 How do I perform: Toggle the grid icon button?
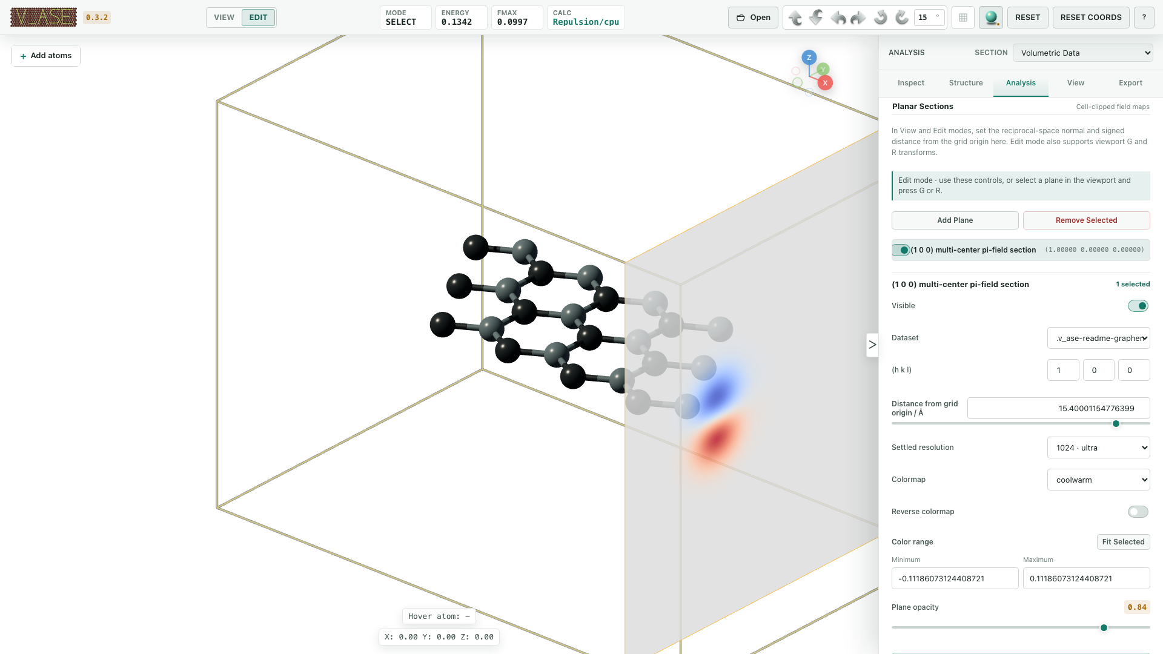[963, 18]
